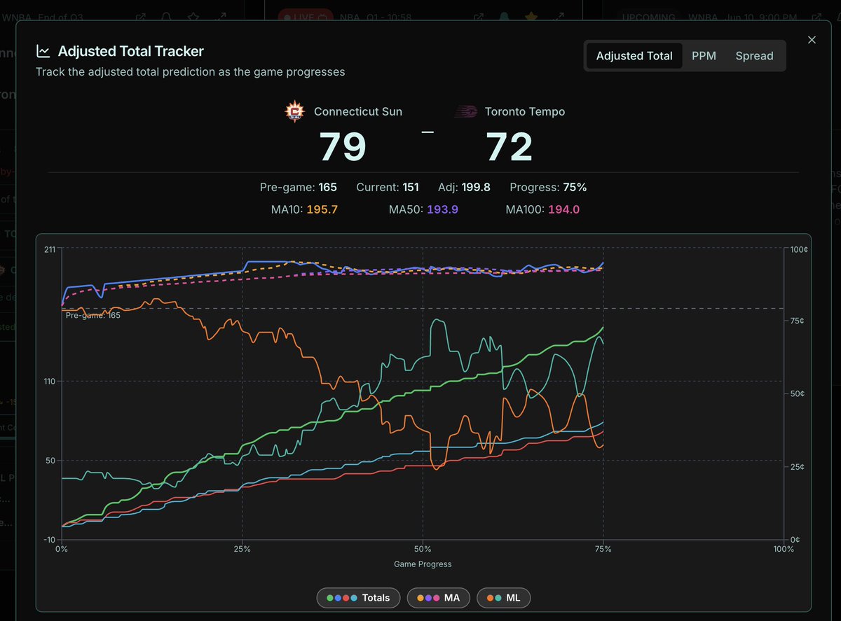This screenshot has height=621, width=841.
Task: Click the Connecticut Sun team logo
Action: (x=294, y=112)
